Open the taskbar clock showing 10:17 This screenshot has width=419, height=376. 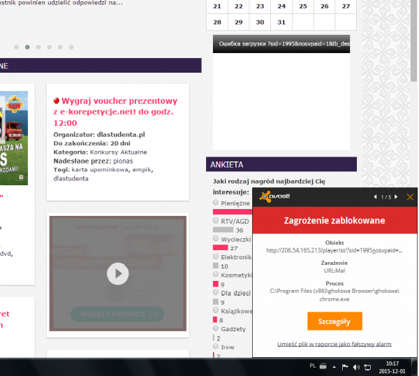[393, 367]
